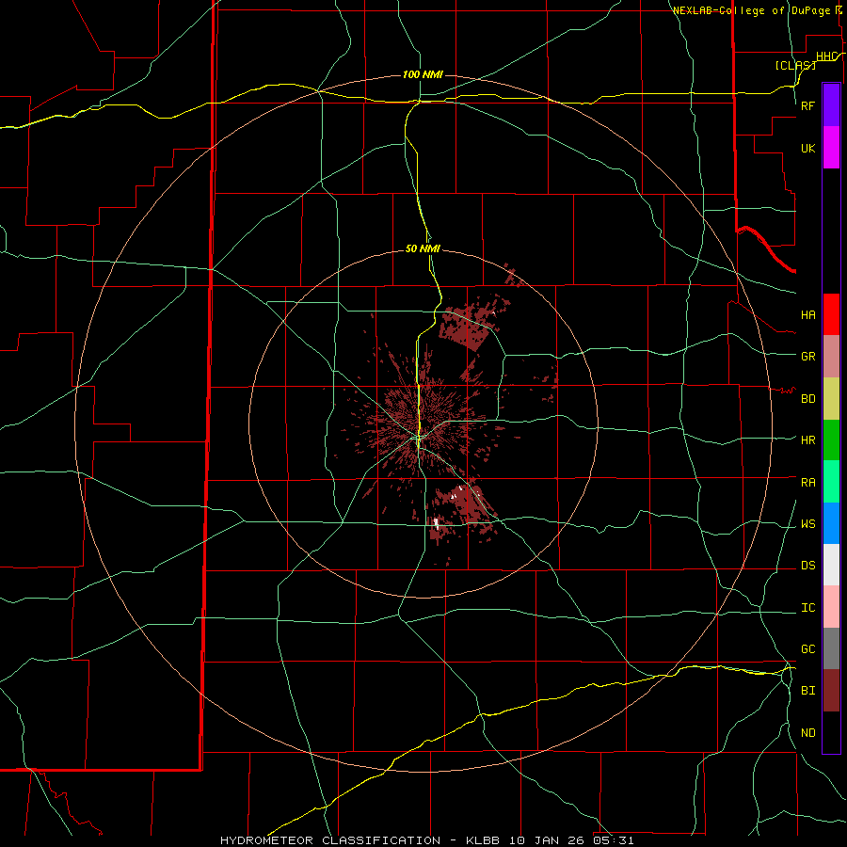Click the GC legend label
Screen dimensions: 847x847
pyautogui.click(x=808, y=649)
